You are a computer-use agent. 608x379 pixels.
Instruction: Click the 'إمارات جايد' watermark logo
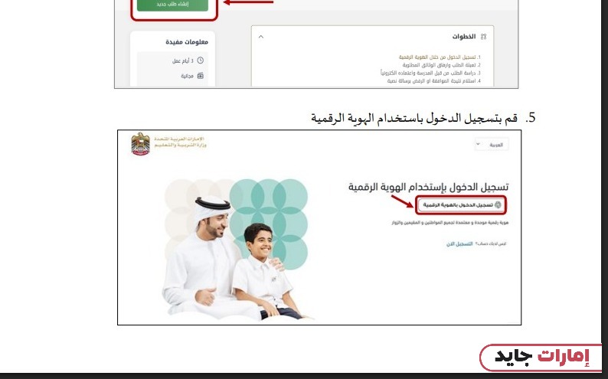pyautogui.click(x=541, y=357)
